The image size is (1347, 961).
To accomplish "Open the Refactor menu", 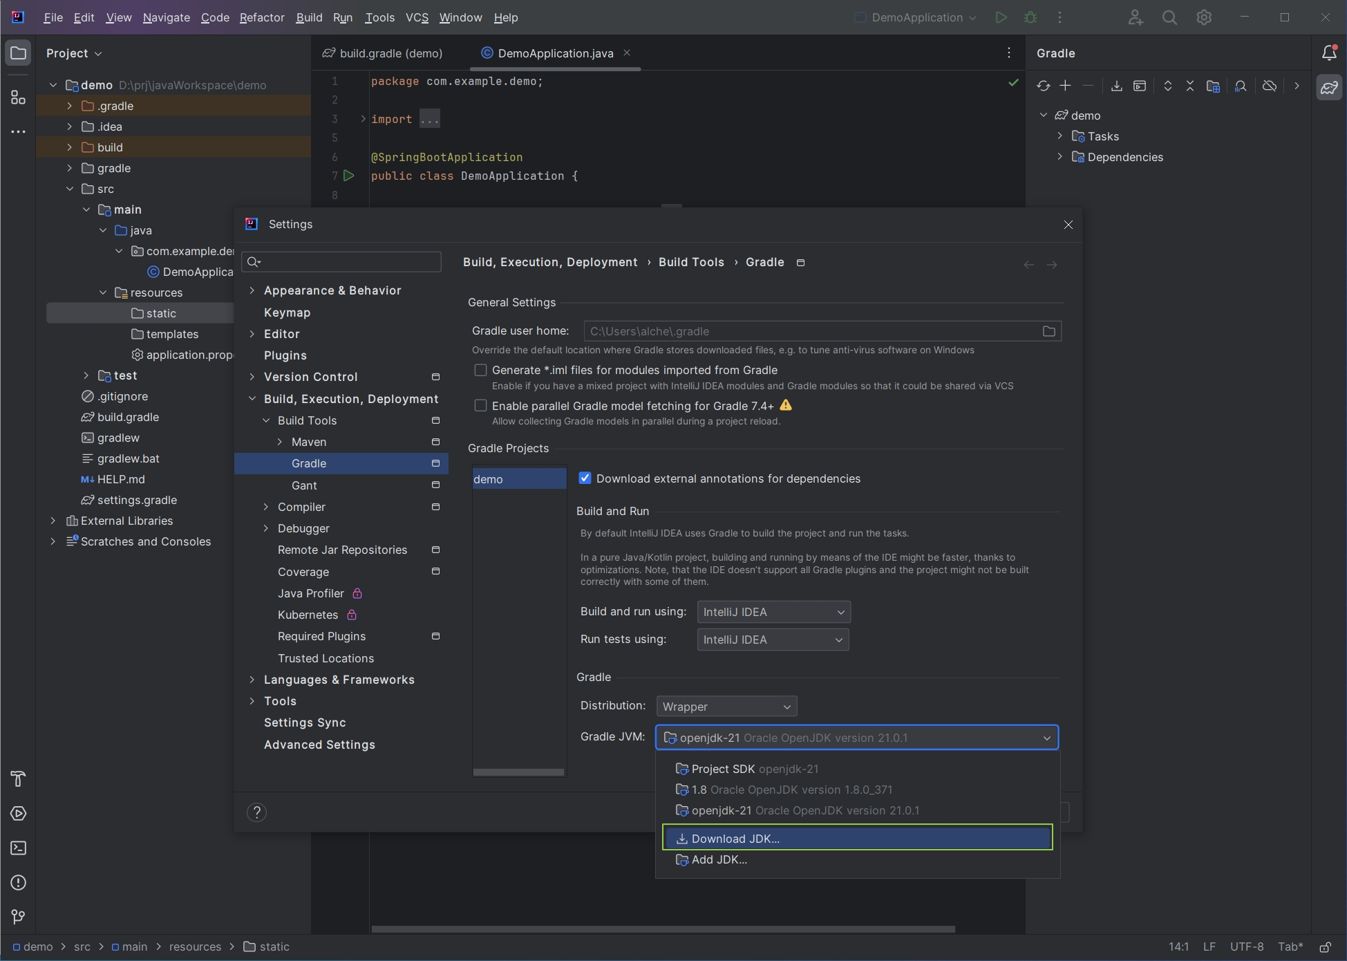I will tap(261, 18).
